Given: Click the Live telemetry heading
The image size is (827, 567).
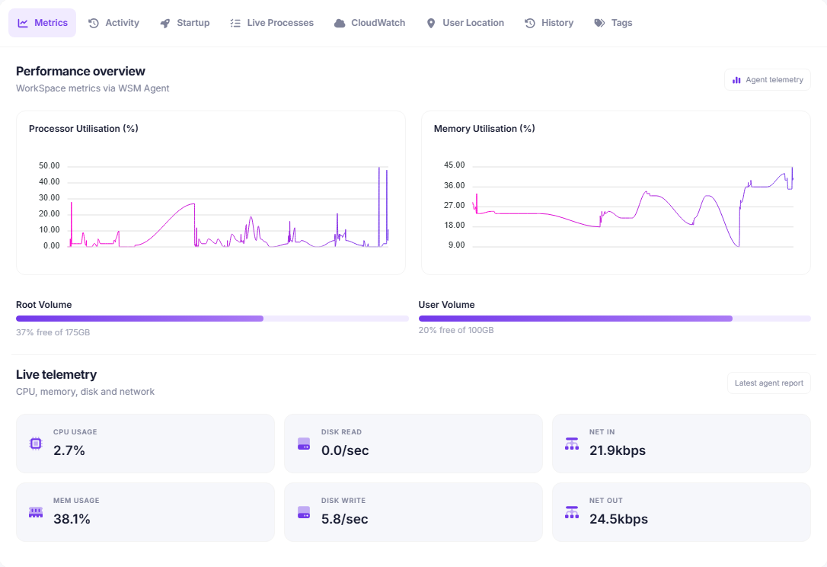Looking at the screenshot, I should [x=56, y=375].
